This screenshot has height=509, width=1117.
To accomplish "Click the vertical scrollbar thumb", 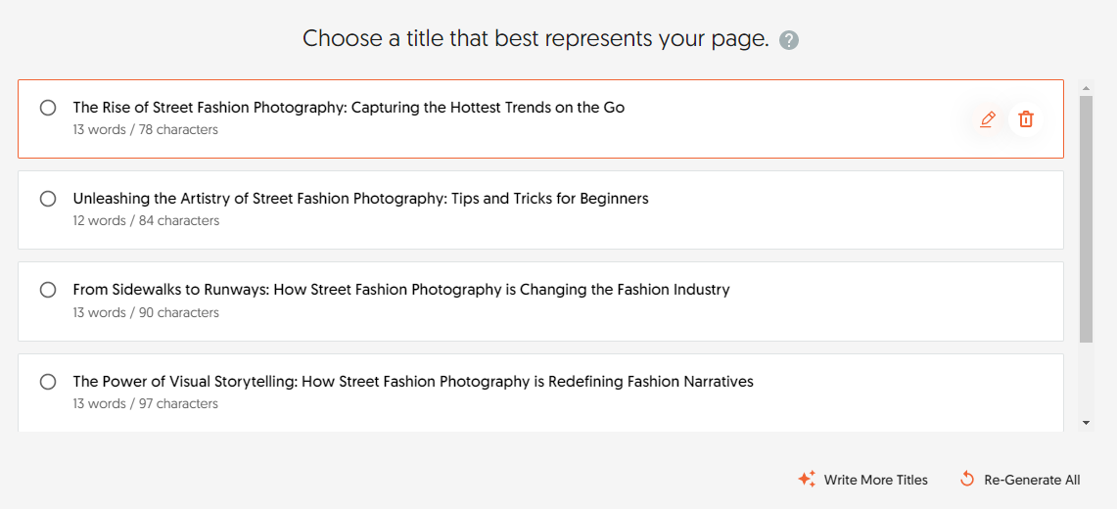I will (1086, 215).
